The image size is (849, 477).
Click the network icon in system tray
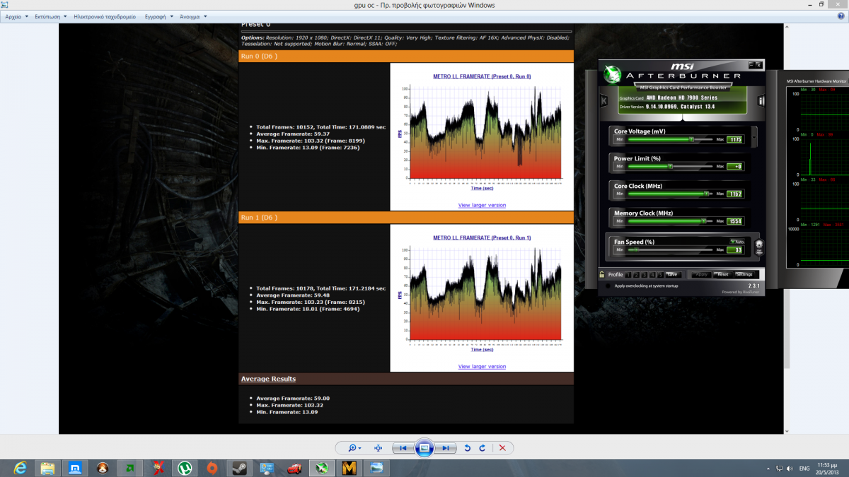[x=778, y=469]
